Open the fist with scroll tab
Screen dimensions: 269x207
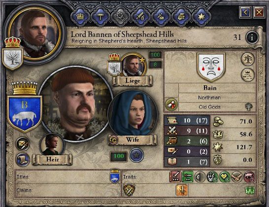[181, 17]
